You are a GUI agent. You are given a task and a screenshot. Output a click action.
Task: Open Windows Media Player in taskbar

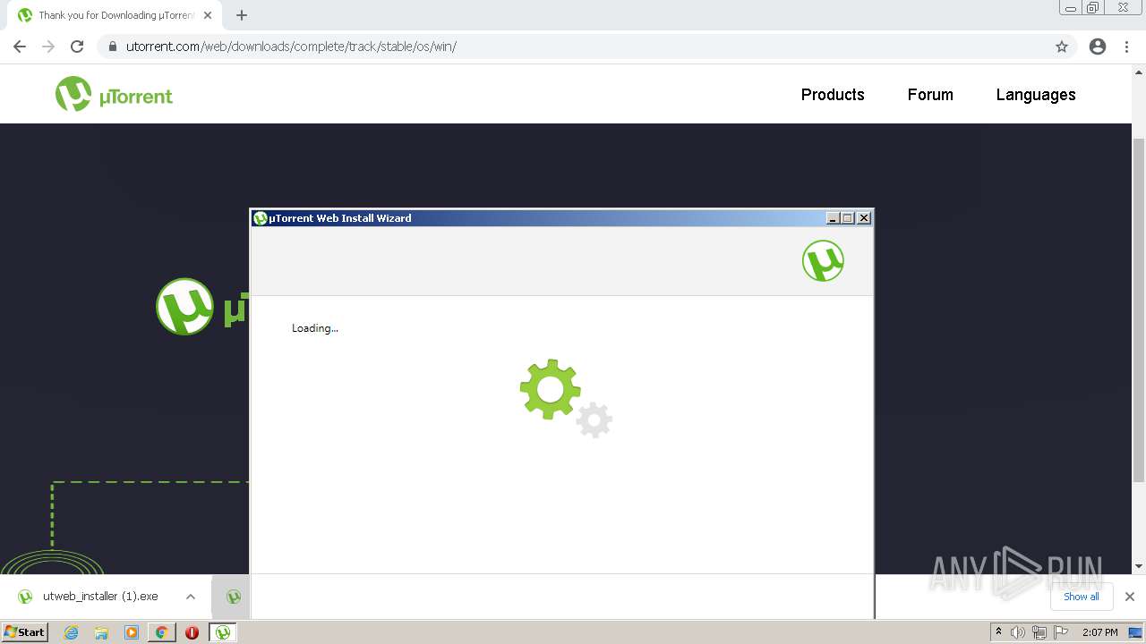point(132,632)
